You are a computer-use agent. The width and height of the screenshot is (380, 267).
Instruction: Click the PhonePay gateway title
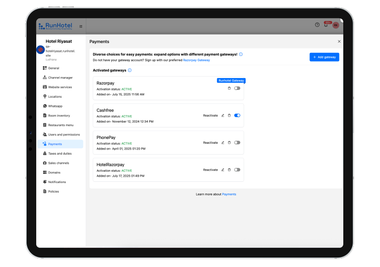tap(106, 137)
